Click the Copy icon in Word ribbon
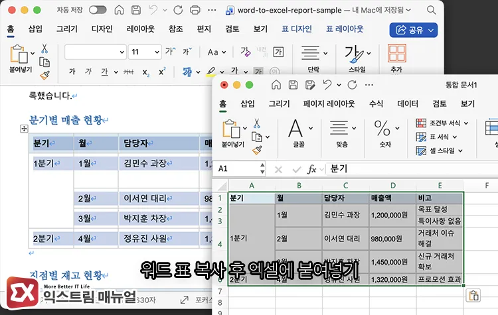 tap(44, 62)
